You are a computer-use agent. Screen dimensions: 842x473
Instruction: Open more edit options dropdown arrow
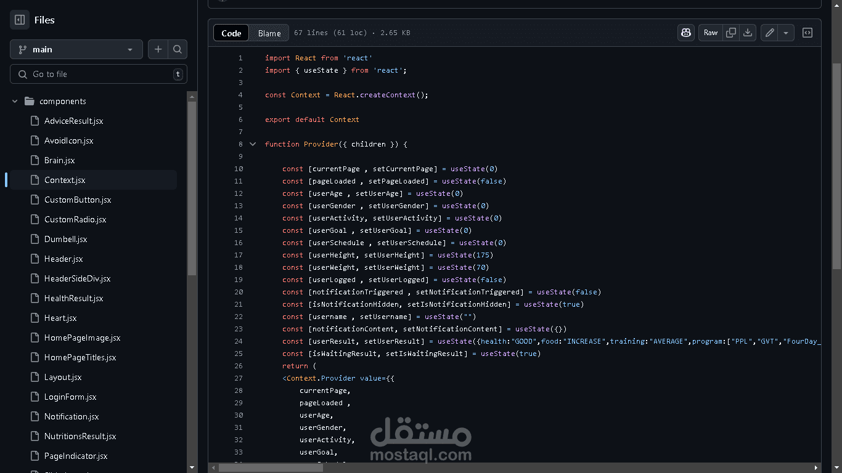click(x=786, y=33)
